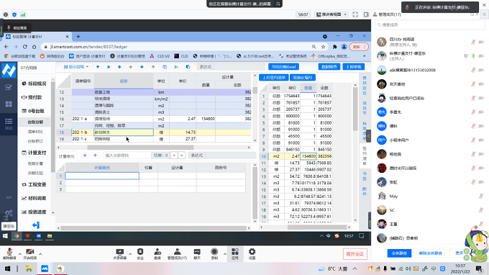Open the gear settings icon in dark sidebar

9,213
